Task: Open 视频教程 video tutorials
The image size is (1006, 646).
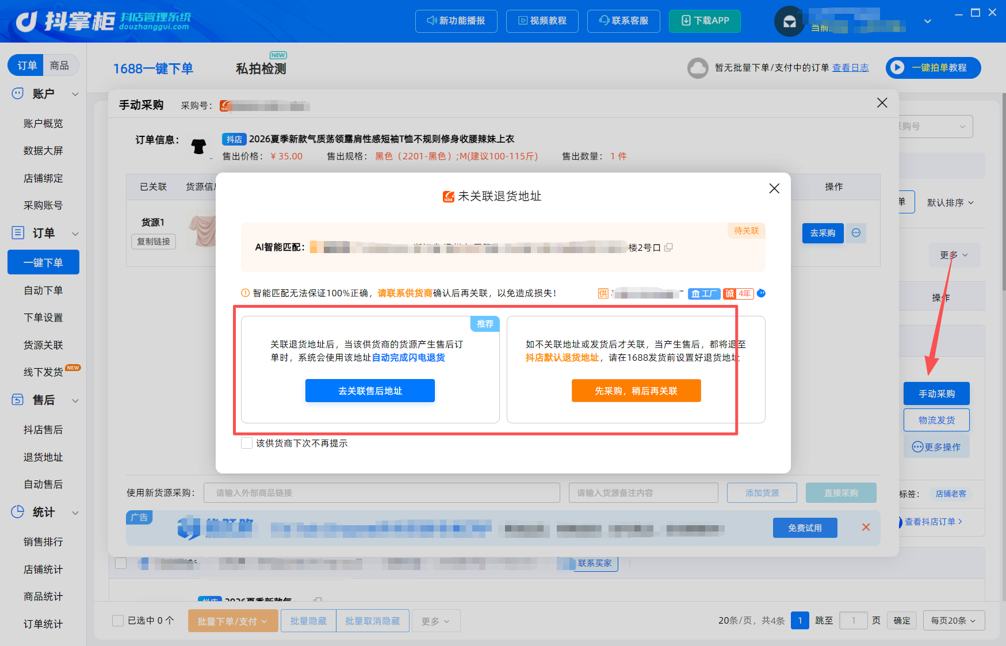Action: [542, 21]
